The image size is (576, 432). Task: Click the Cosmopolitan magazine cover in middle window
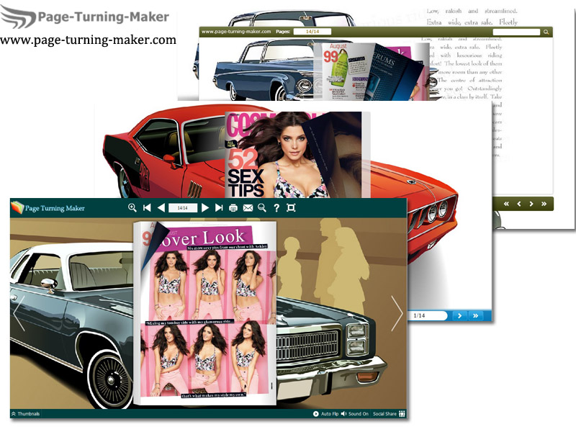293,155
